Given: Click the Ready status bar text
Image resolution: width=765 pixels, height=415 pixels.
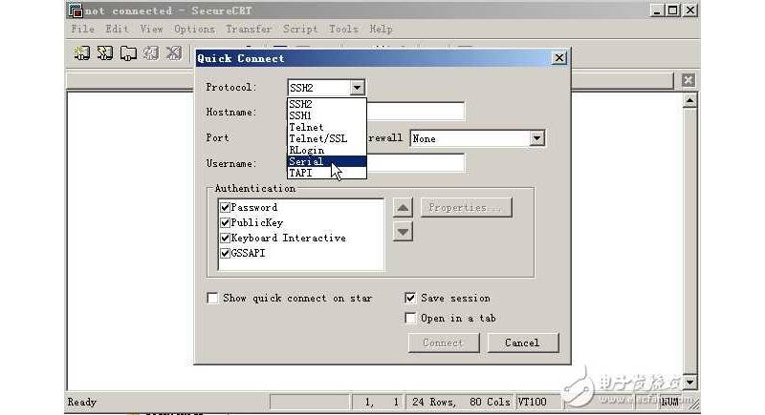Looking at the screenshot, I should [82, 403].
